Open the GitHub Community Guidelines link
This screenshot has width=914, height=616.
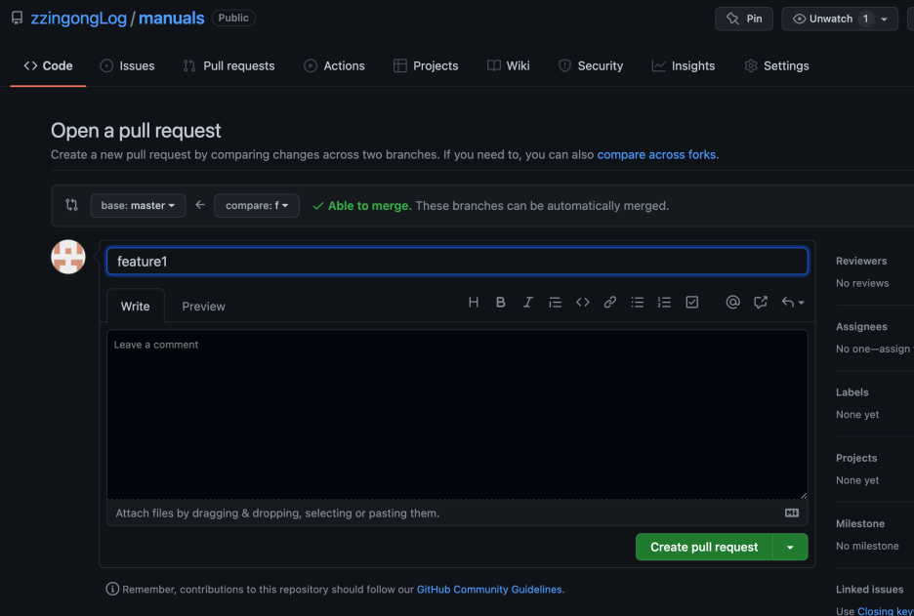(x=489, y=590)
